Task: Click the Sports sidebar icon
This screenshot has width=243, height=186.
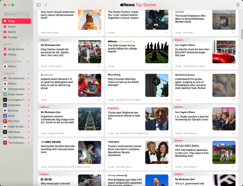Action: coord(5,32)
